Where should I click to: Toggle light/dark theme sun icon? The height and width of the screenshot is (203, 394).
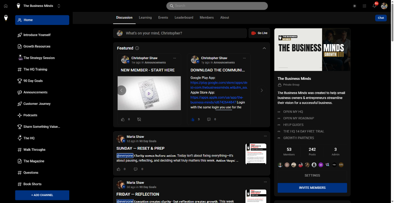(x=354, y=6)
